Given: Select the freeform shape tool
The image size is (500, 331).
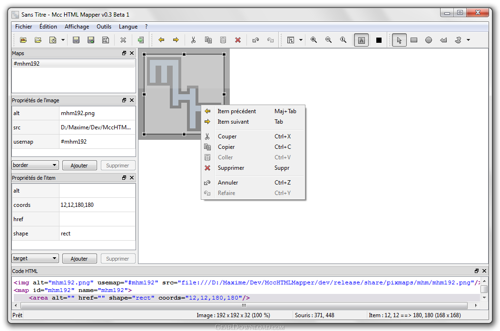Looking at the screenshot, I should pyautogui.click(x=458, y=40).
